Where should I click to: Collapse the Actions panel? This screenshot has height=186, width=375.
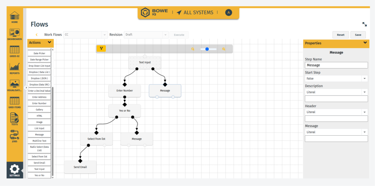(49, 43)
